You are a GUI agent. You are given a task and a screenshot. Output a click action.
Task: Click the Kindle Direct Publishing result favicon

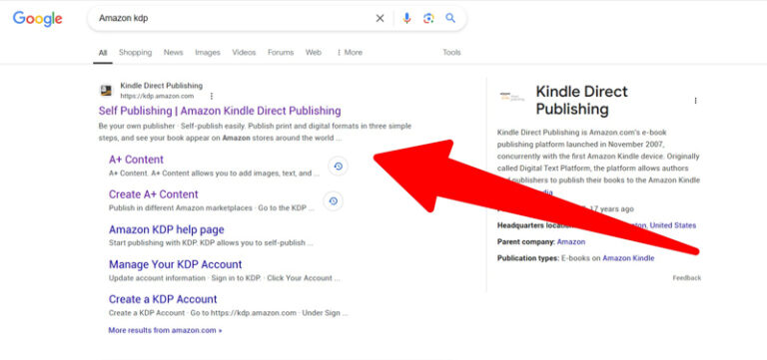pos(106,91)
